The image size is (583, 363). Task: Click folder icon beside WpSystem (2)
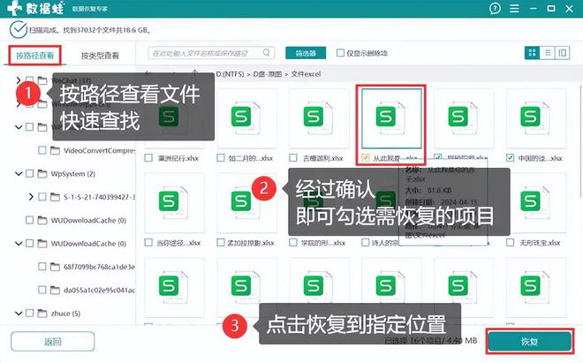[x=42, y=174]
